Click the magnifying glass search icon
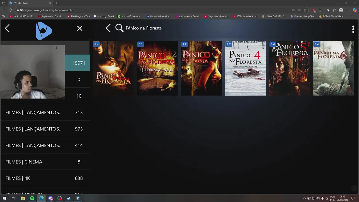The height and width of the screenshot is (202, 359). pos(119,28)
